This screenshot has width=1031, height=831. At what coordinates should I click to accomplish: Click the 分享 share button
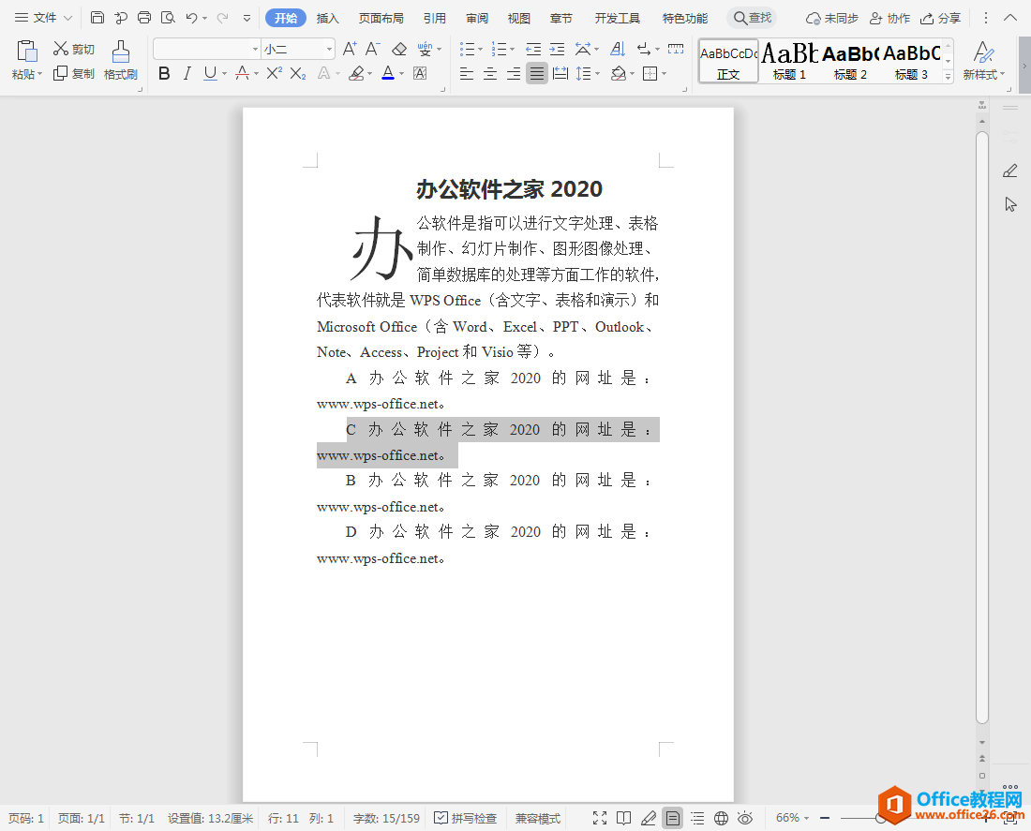940,18
